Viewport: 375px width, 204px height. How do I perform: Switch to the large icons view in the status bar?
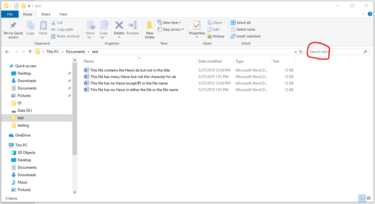click(x=369, y=198)
